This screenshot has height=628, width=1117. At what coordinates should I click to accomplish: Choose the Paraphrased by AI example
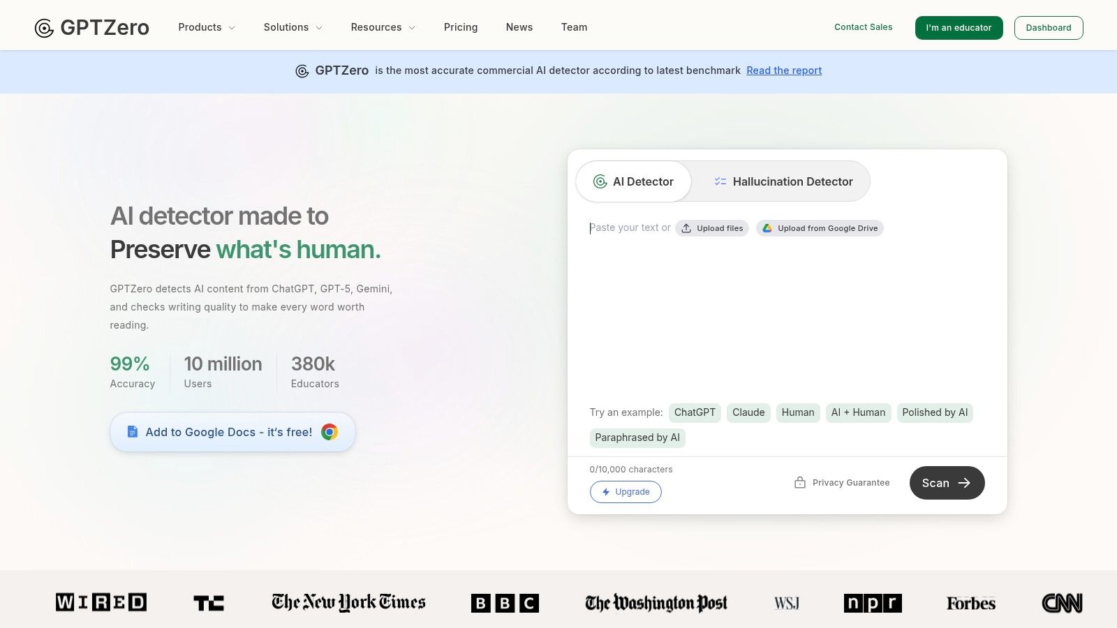coord(637,438)
